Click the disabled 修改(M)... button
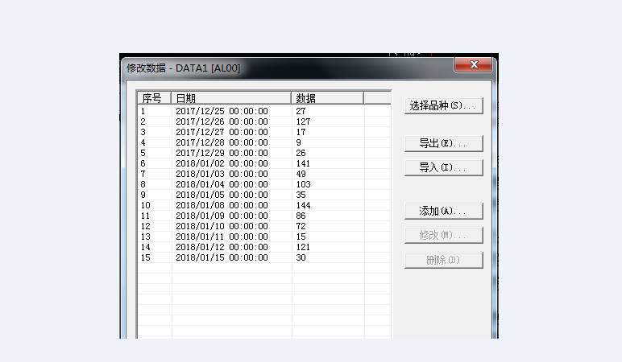The image size is (622, 362). click(x=443, y=235)
